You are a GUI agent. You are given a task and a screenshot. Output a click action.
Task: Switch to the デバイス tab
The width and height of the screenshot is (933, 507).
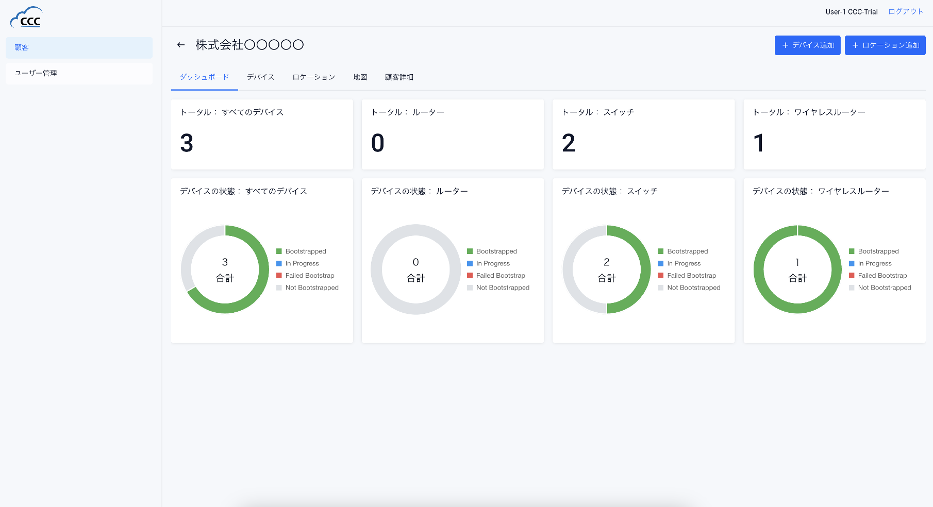[261, 77]
